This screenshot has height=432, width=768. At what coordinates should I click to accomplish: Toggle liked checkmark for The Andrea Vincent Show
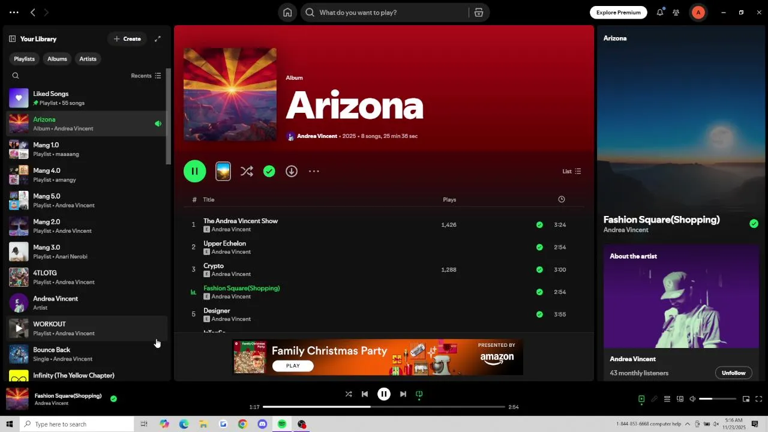click(539, 225)
